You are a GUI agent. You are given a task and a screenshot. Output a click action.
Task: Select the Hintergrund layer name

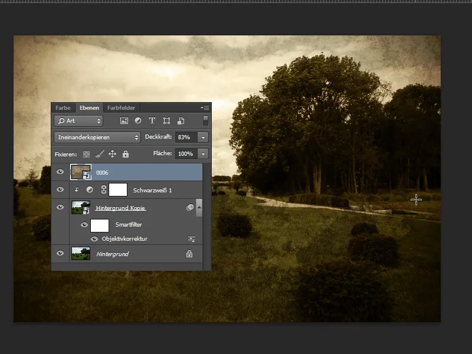tap(112, 254)
